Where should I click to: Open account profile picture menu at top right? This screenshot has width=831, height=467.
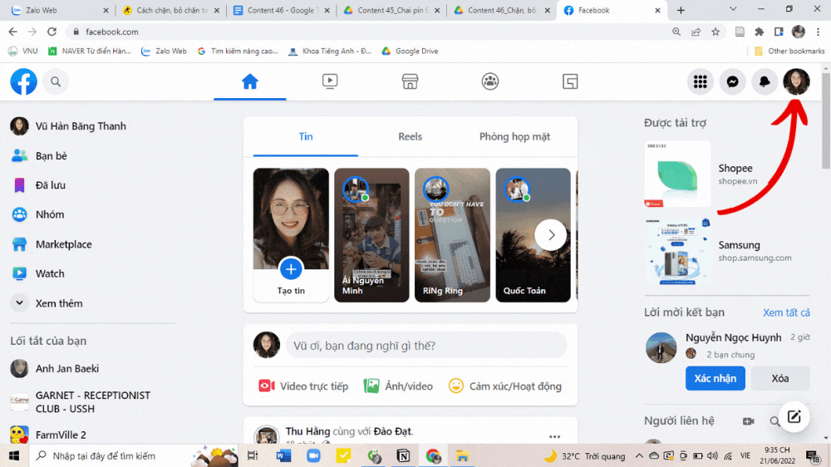tap(796, 82)
